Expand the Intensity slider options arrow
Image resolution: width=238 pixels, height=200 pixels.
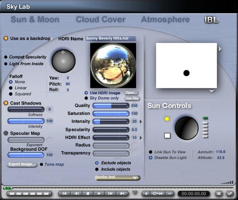[x=141, y=122]
